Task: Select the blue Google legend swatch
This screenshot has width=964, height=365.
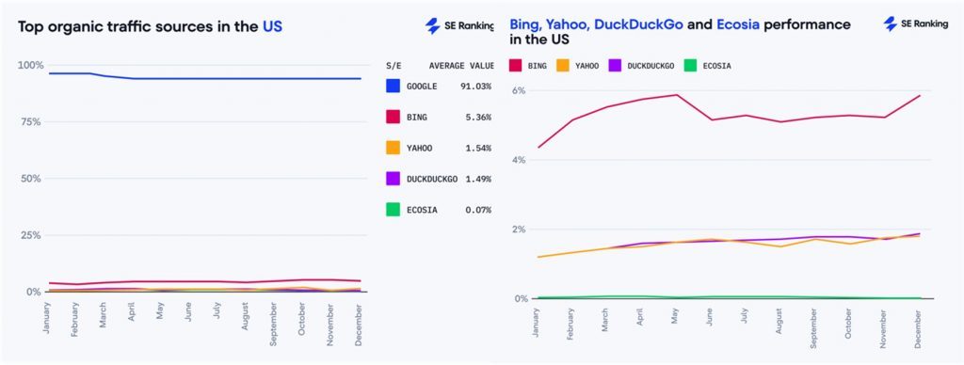Action: tap(394, 86)
